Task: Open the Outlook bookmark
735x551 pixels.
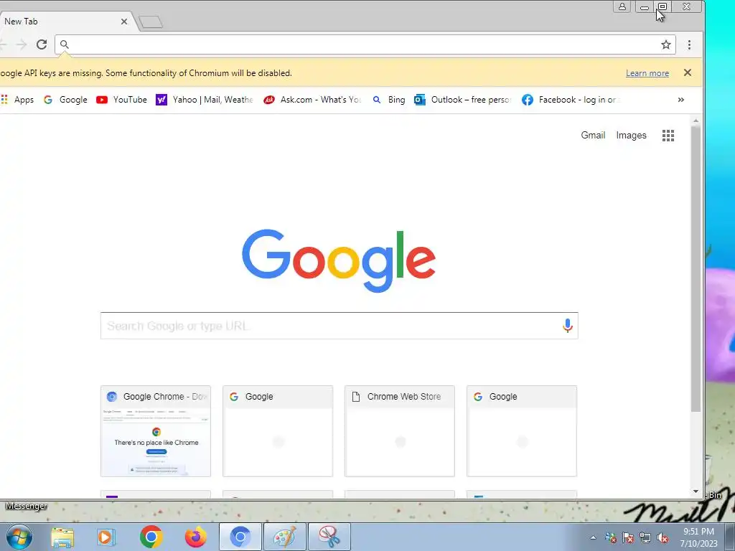Action: tap(463, 100)
